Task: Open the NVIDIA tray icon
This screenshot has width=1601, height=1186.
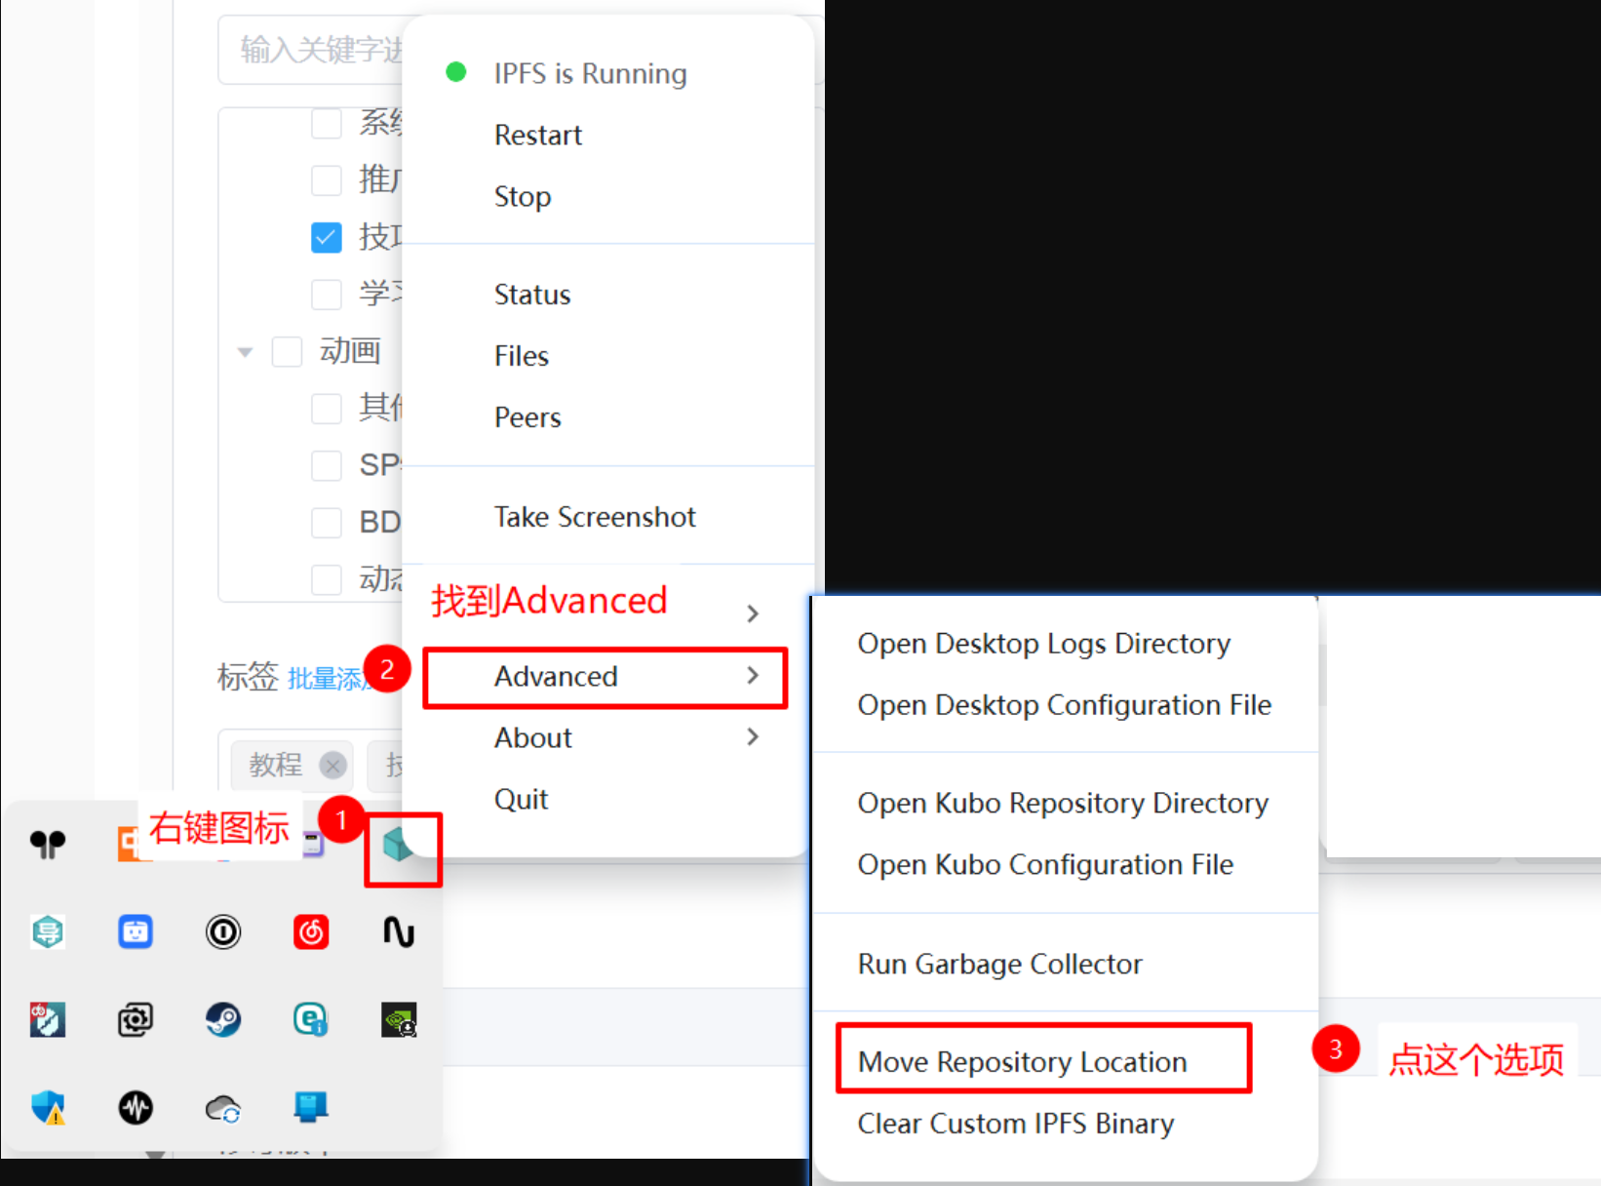Action: click(399, 1020)
